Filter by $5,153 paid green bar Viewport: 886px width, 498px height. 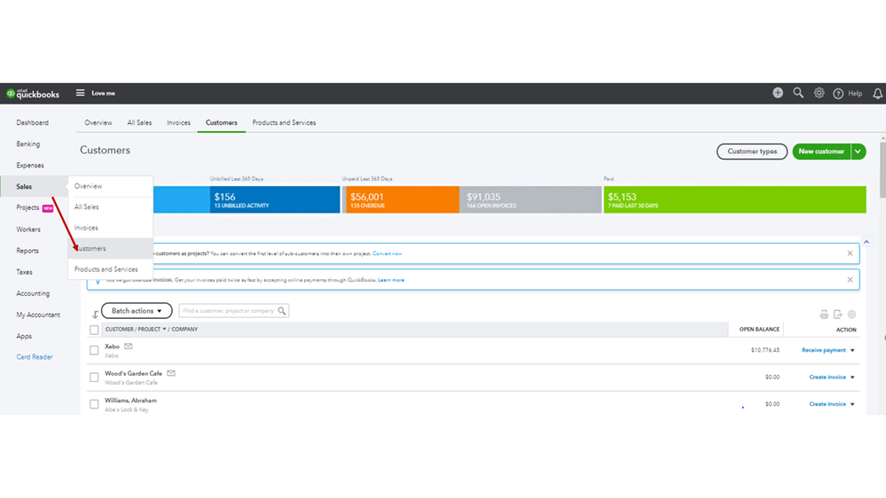(734, 200)
